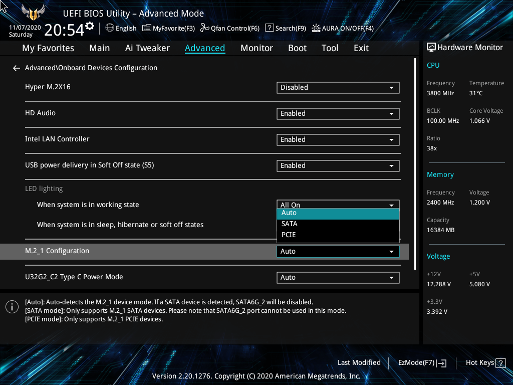Switch to the Boot tab
This screenshot has width=513, height=385.
click(x=297, y=48)
